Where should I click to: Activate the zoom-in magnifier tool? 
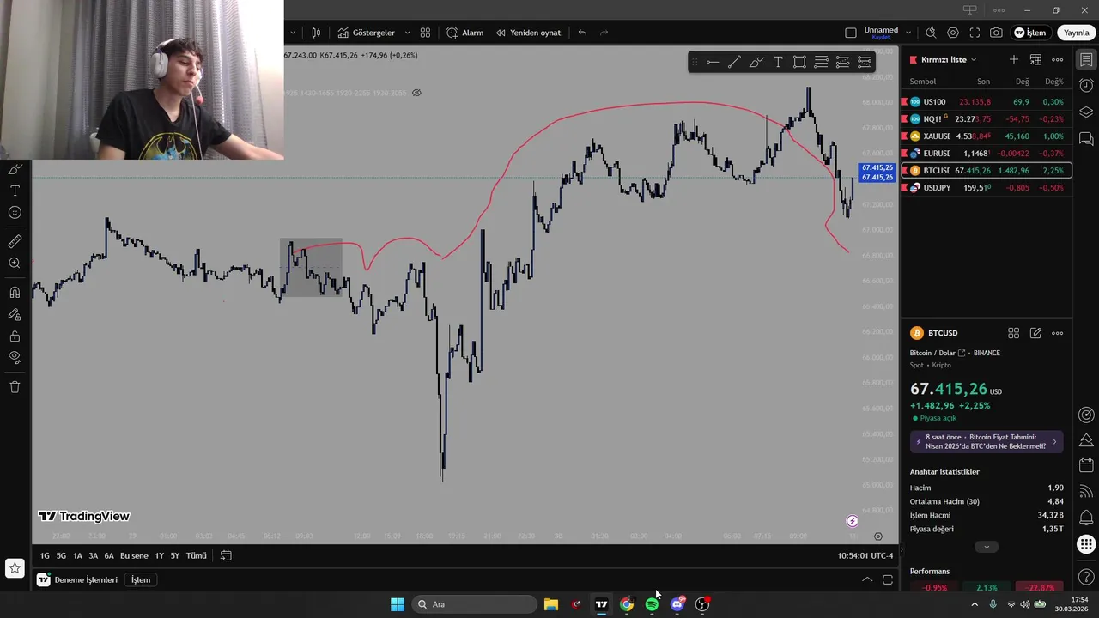click(x=15, y=264)
